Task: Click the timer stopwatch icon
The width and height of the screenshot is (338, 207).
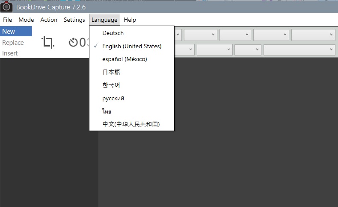Action: [x=73, y=42]
